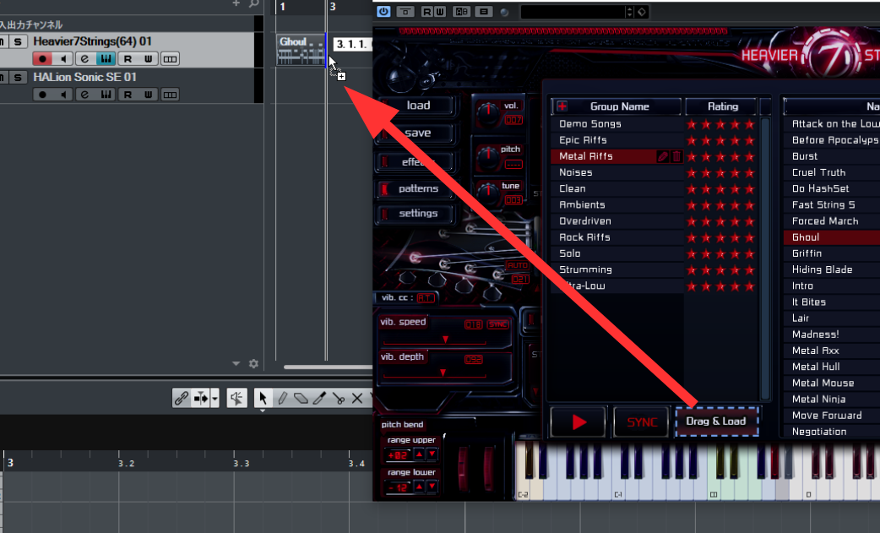Click the add track plus icon
This screenshot has height=533, width=880.
[236, 4]
